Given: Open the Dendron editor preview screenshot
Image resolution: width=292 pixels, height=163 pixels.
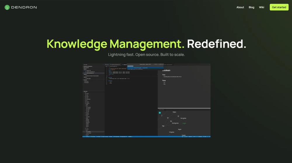Looking at the screenshot, I should click(147, 100).
